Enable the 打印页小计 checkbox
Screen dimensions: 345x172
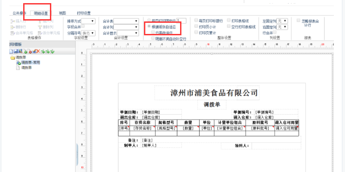pyautogui.click(x=196, y=26)
